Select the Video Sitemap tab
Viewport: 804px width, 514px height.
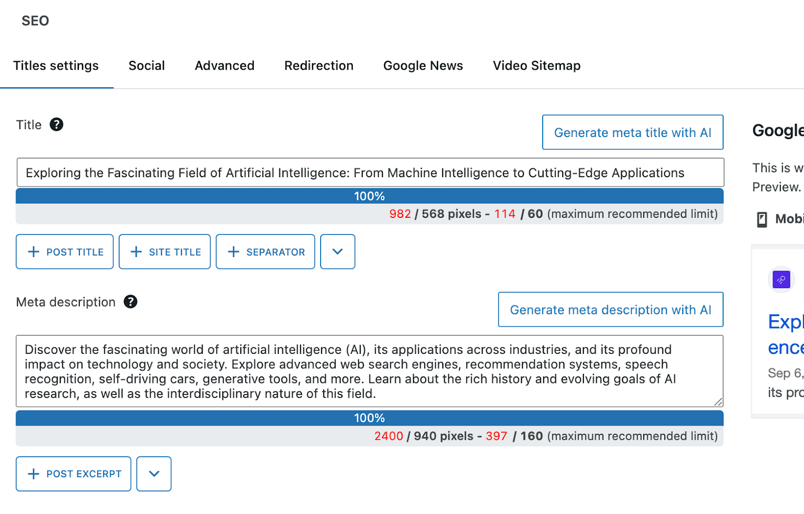point(536,65)
